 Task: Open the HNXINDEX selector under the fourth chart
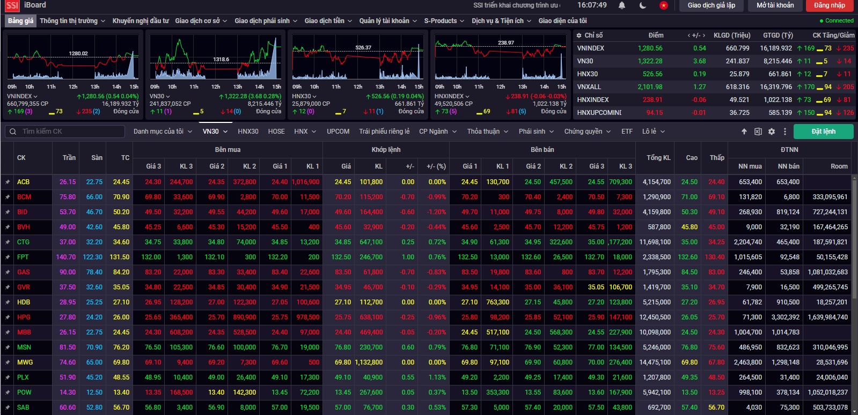click(x=452, y=97)
